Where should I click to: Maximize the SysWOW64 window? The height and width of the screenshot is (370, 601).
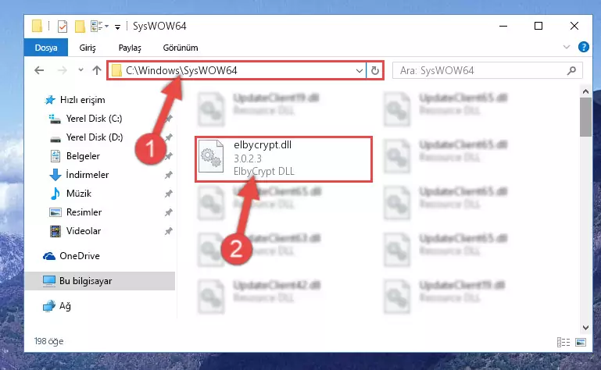(538, 26)
